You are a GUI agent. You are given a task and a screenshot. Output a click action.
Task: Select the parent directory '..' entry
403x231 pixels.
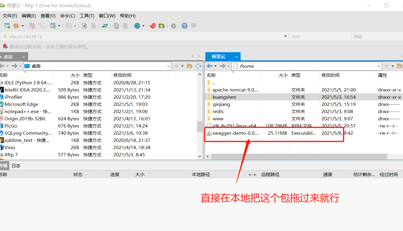coord(304,82)
